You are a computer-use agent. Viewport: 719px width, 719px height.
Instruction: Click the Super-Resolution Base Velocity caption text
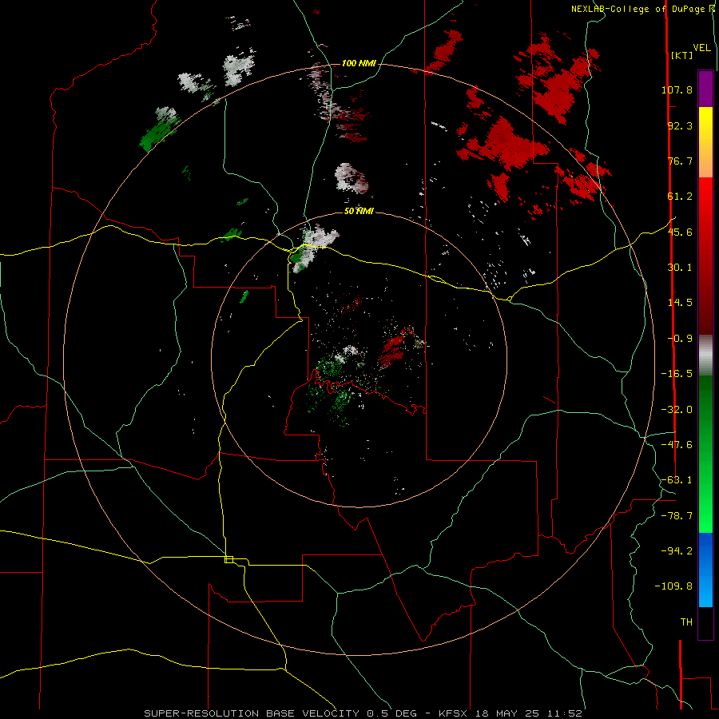(x=363, y=713)
